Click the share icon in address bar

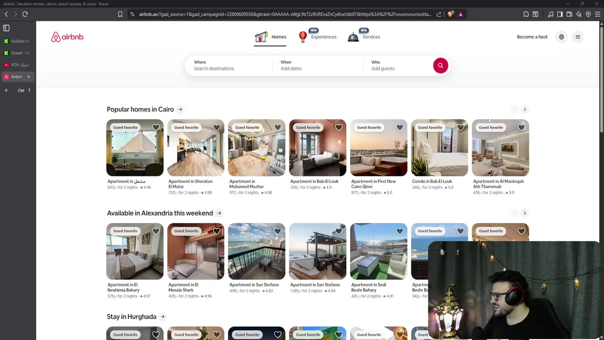pos(439,14)
